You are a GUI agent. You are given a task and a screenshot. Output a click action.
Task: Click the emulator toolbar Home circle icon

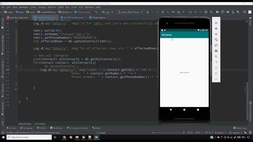tap(216, 68)
